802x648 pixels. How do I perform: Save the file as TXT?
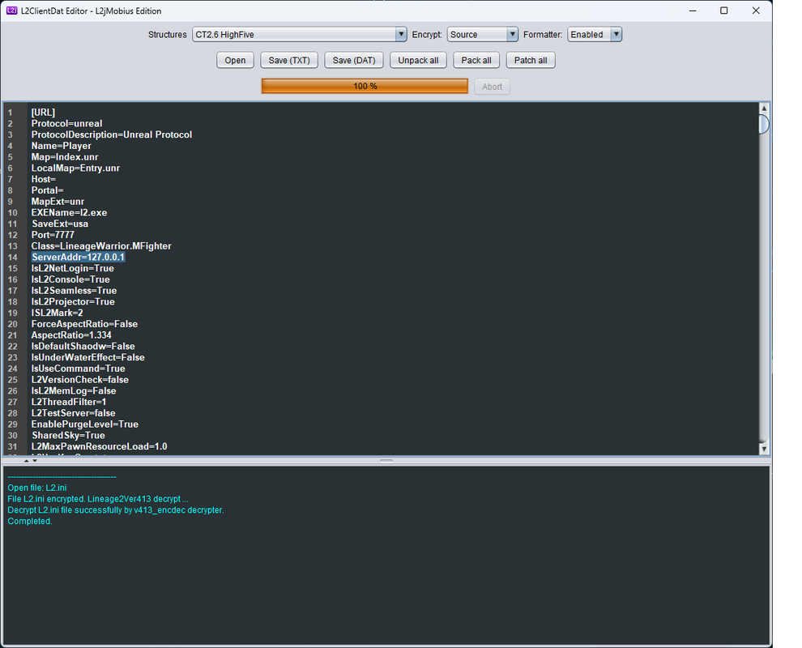click(289, 61)
